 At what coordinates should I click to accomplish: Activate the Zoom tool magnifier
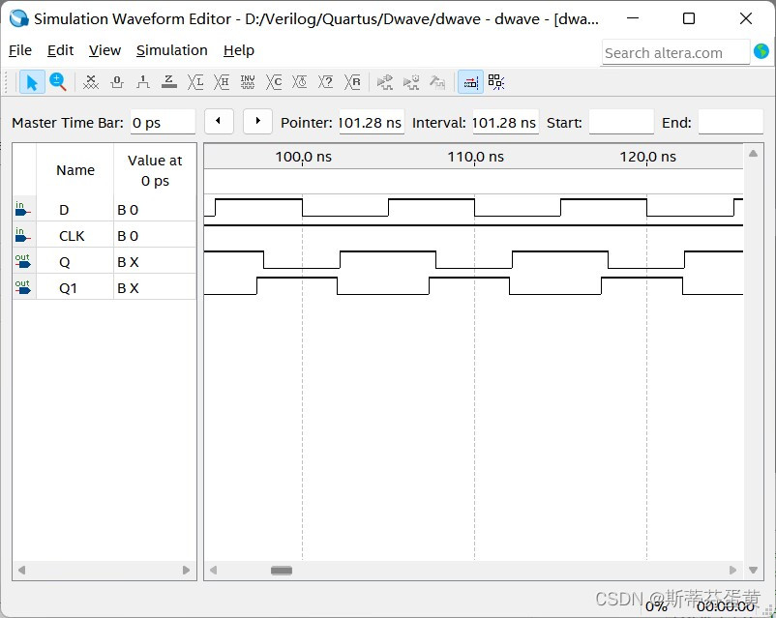58,82
